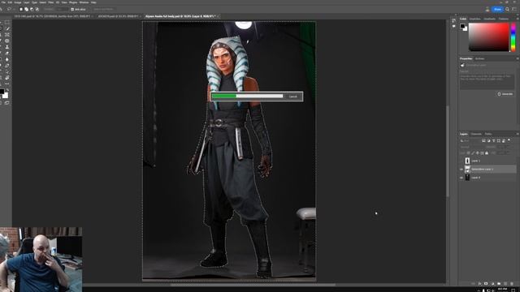Toggle lock position
Image resolution: width=520 pixels, height=292 pixels.
tap(477, 153)
